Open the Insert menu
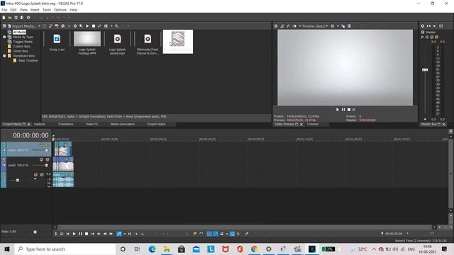Image resolution: width=454 pixels, height=255 pixels. coord(35,10)
